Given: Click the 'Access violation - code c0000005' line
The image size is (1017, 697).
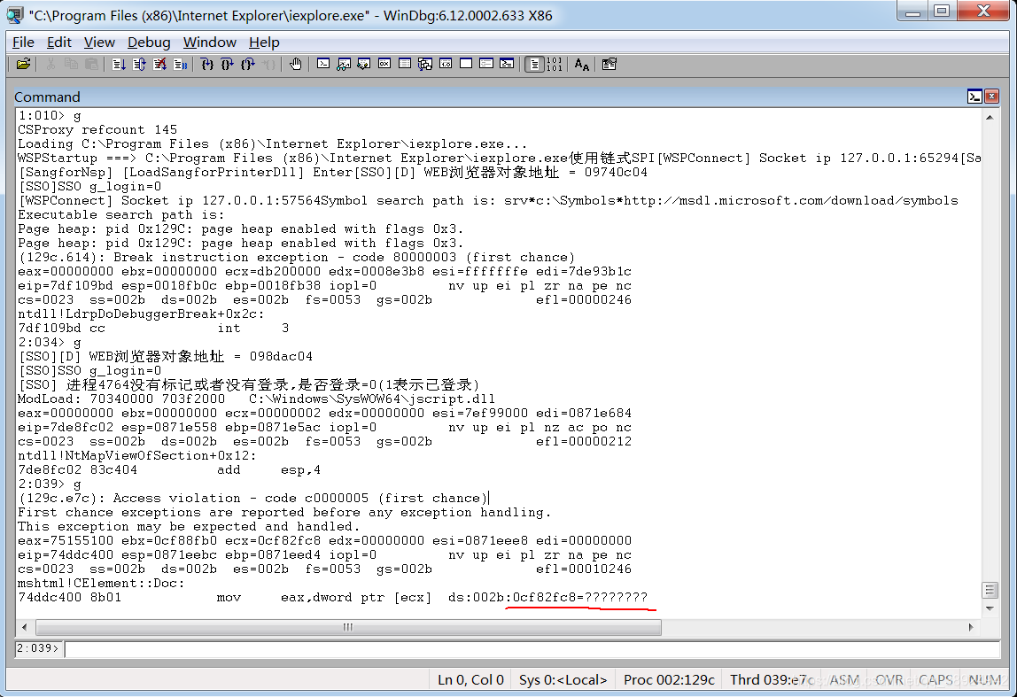Looking at the screenshot, I should pyautogui.click(x=253, y=498).
